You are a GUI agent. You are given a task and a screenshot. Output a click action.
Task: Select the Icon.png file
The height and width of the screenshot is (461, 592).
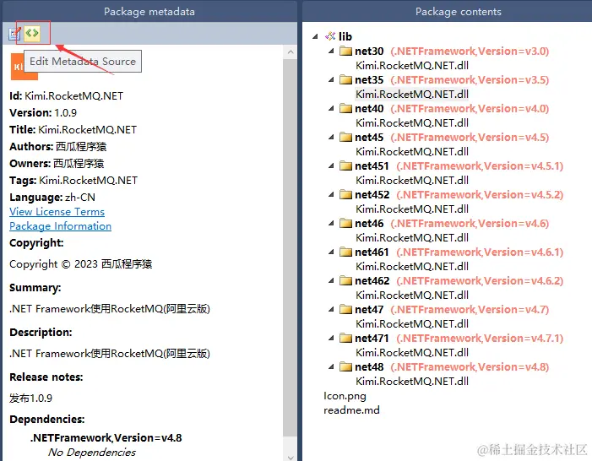(345, 396)
